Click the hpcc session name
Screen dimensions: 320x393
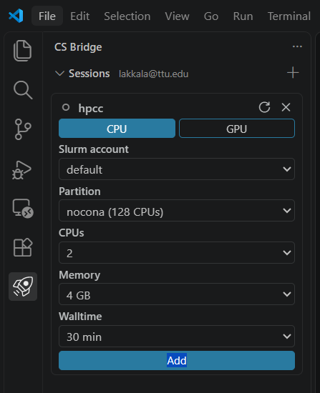[x=91, y=109]
